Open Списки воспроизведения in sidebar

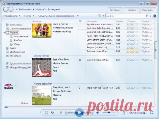[x=20, y=29]
